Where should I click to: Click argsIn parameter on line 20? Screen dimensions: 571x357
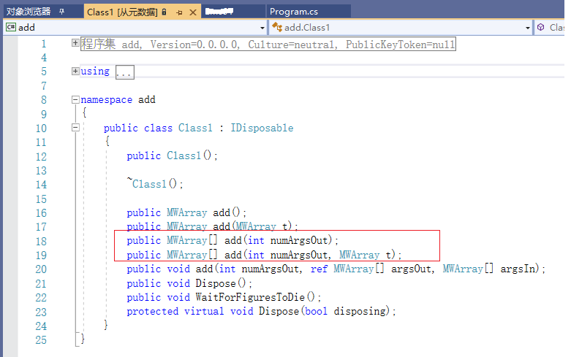pos(518,269)
